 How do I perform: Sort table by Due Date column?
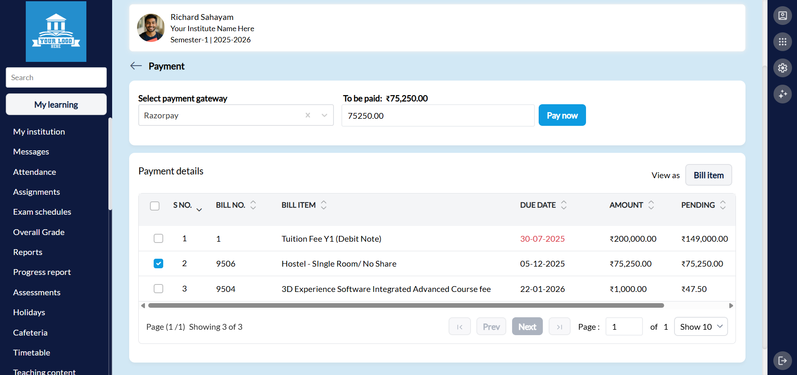(x=564, y=205)
